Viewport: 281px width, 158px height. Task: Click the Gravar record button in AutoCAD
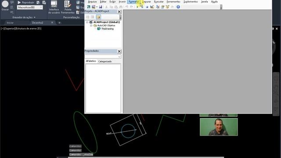point(5,6)
